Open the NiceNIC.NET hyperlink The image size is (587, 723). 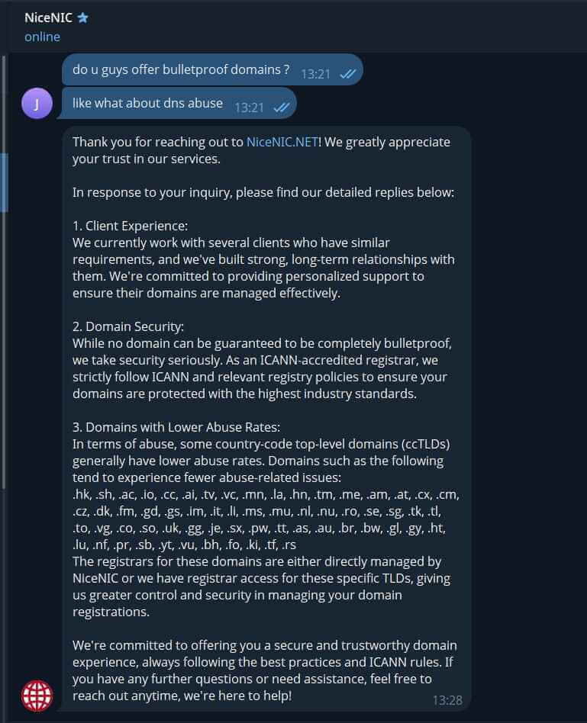click(282, 142)
